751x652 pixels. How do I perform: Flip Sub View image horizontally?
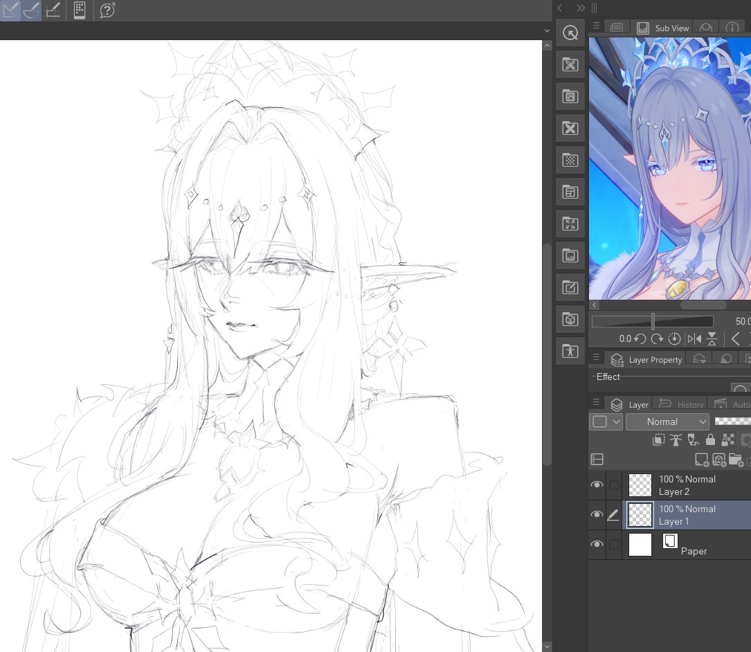click(694, 339)
